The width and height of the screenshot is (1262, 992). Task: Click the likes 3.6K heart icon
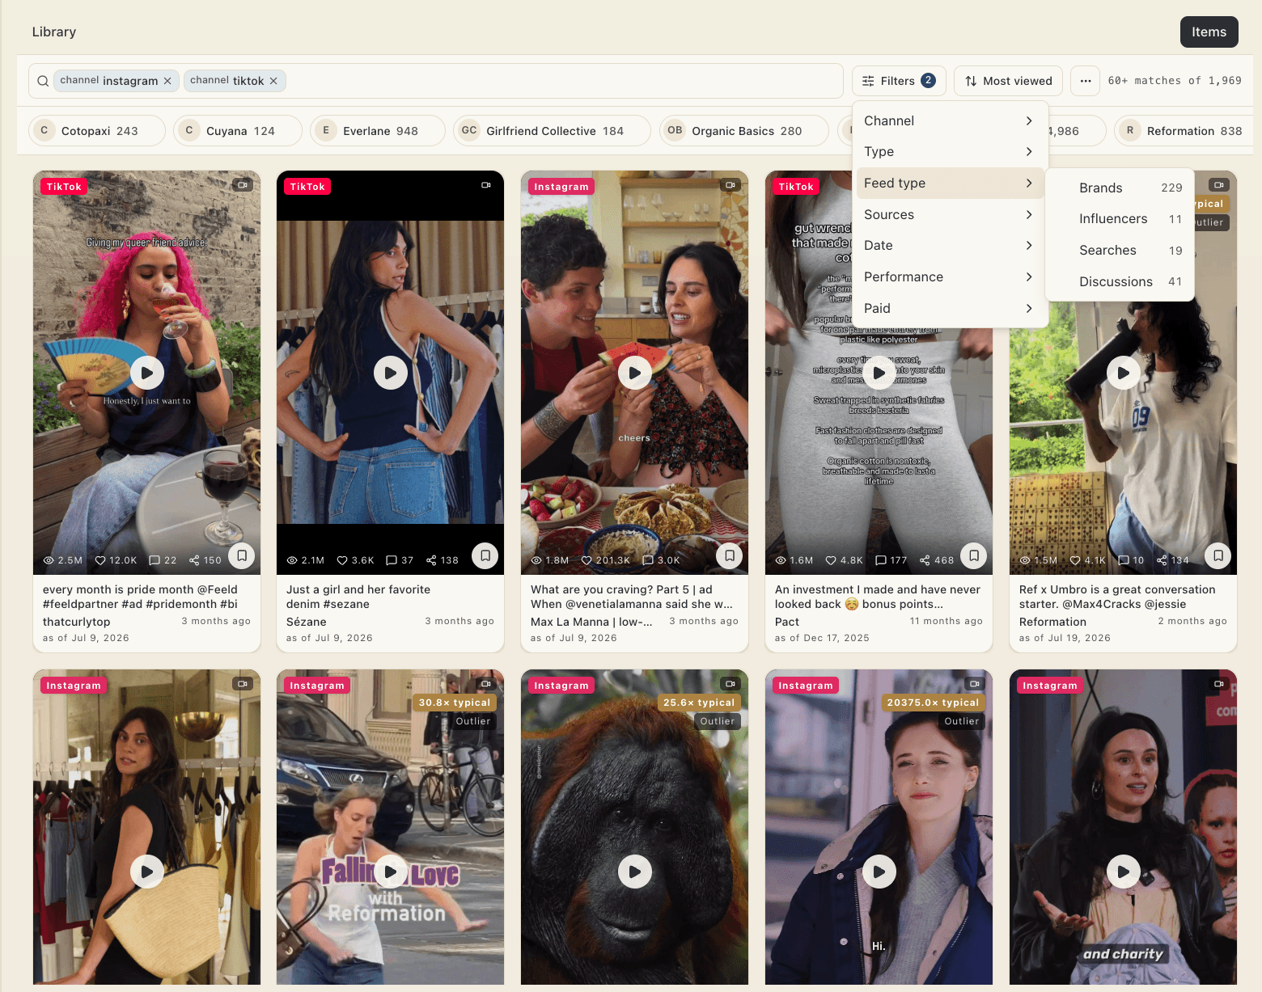click(342, 560)
